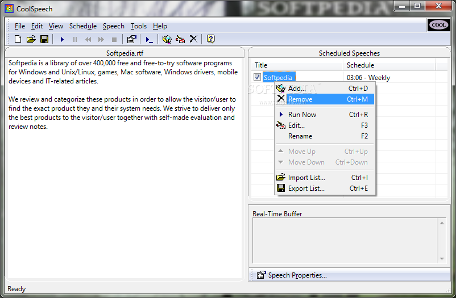Click the Edit scheduled speech toolbar icon
Viewport: 456px width, 298px height.
tap(180, 39)
